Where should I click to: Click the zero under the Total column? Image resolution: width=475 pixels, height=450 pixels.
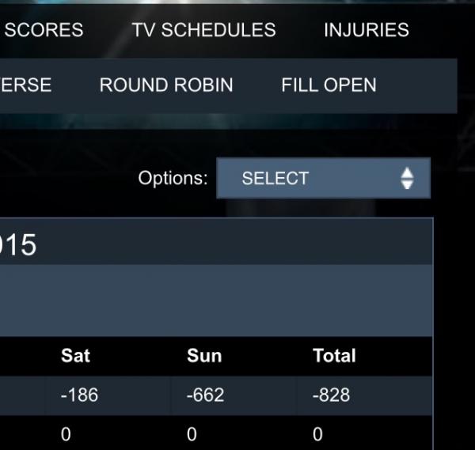pos(317,434)
